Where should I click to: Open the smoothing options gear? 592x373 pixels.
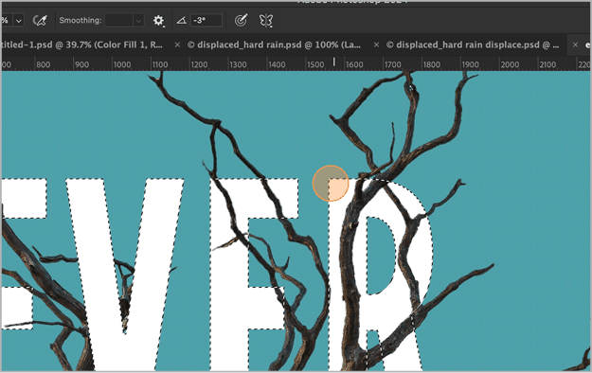pyautogui.click(x=158, y=21)
